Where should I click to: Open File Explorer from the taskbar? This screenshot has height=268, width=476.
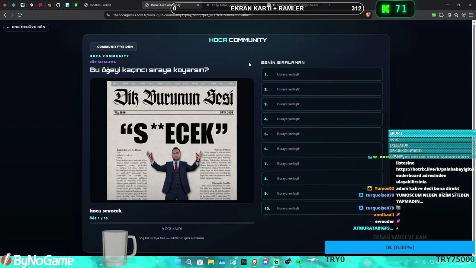211,262
